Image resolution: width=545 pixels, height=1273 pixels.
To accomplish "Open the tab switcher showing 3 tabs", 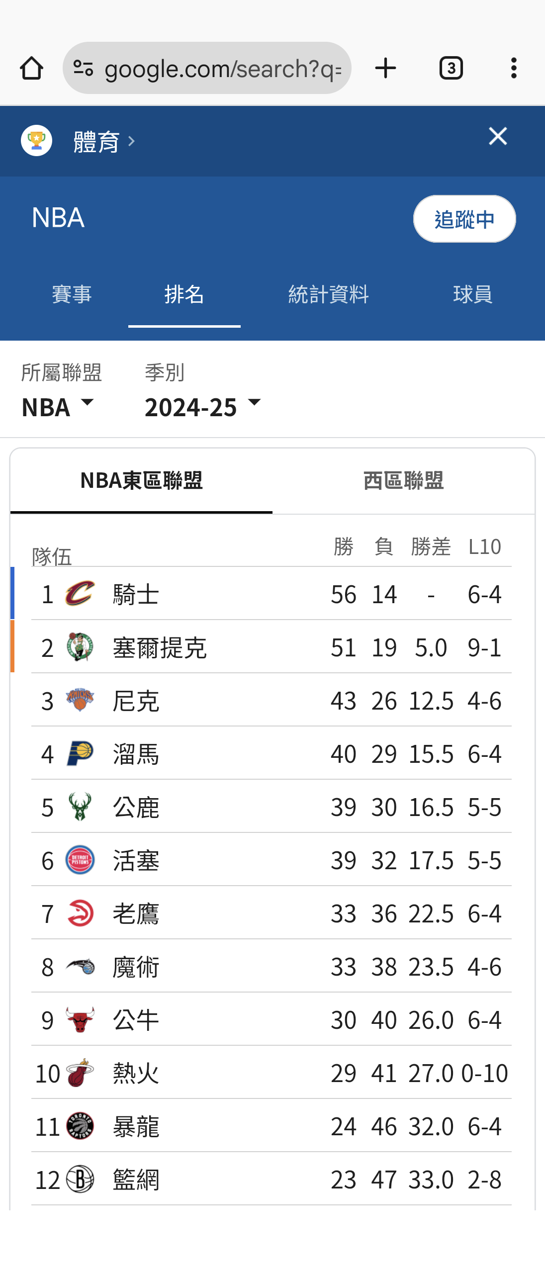I will point(451,68).
